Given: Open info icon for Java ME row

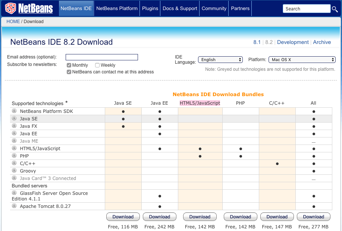Looking at the screenshot, I should click(14, 140).
